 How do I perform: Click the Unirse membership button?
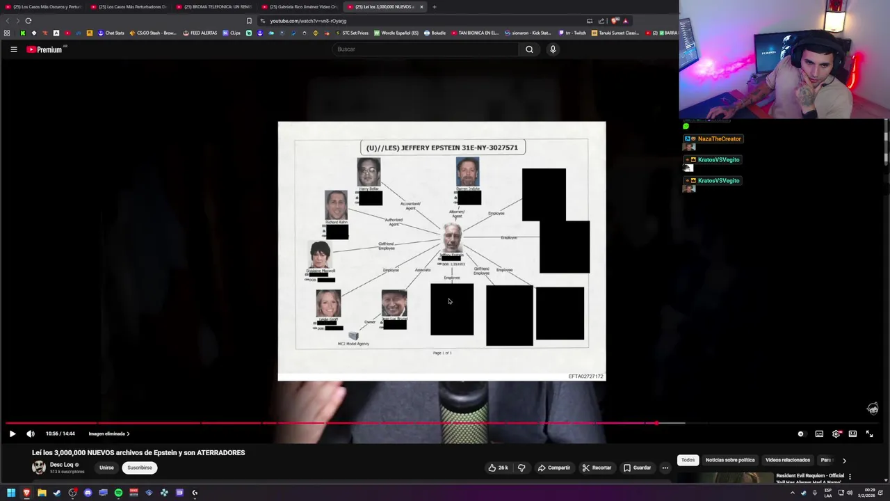106,468
